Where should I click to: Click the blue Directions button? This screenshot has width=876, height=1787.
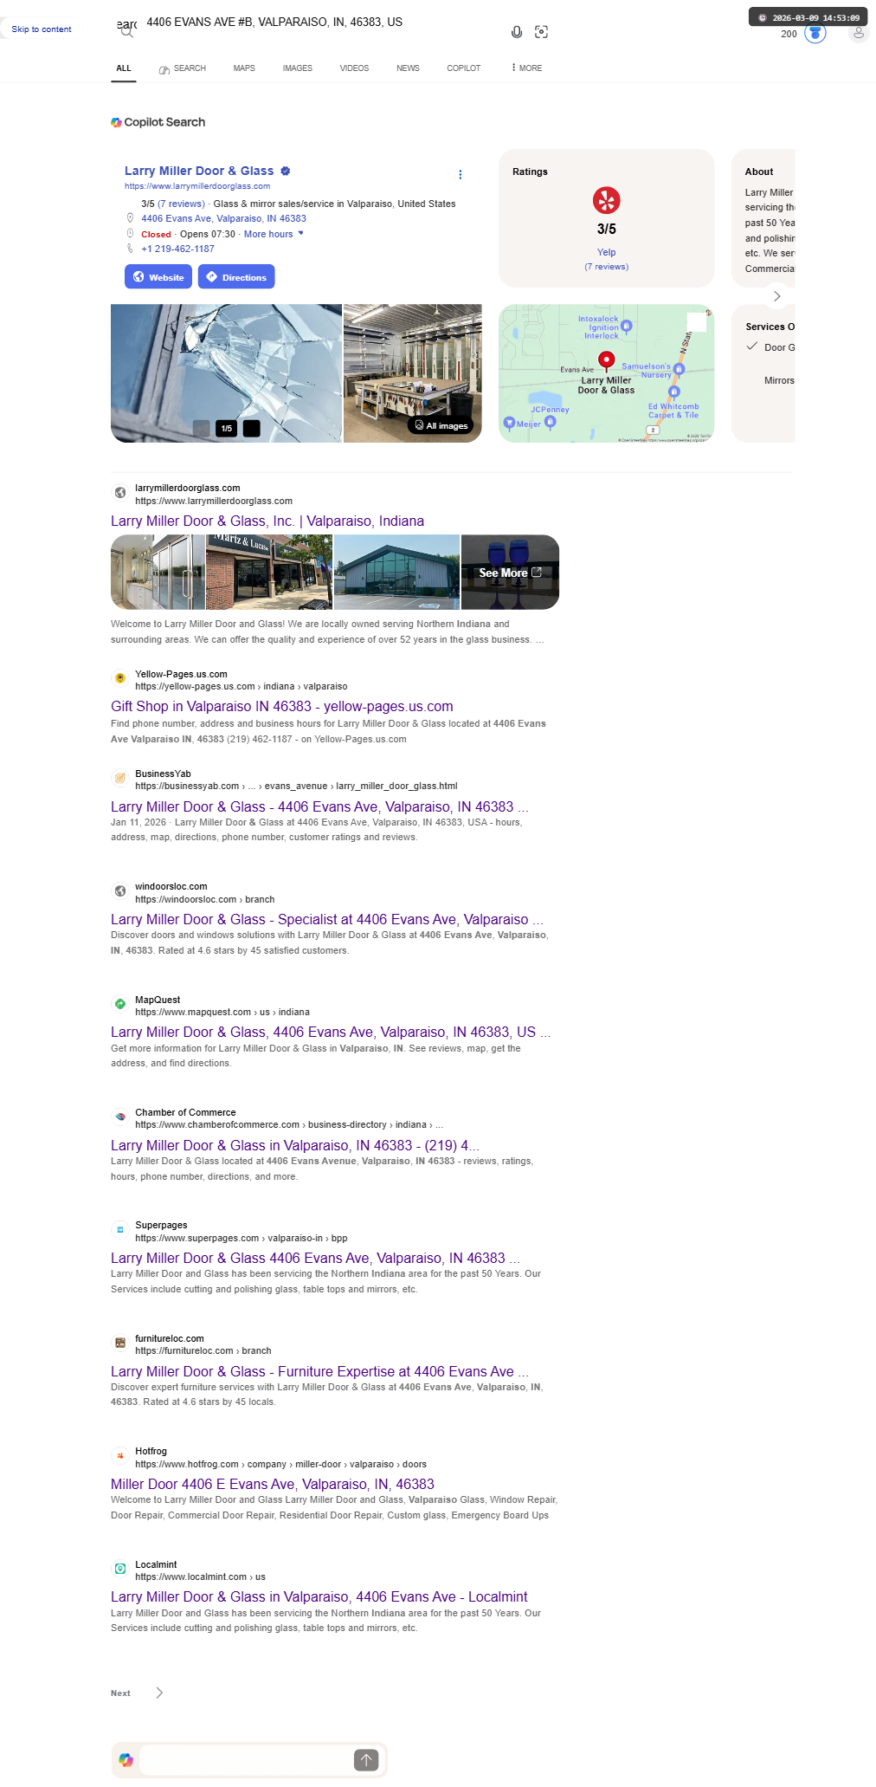[x=236, y=277]
